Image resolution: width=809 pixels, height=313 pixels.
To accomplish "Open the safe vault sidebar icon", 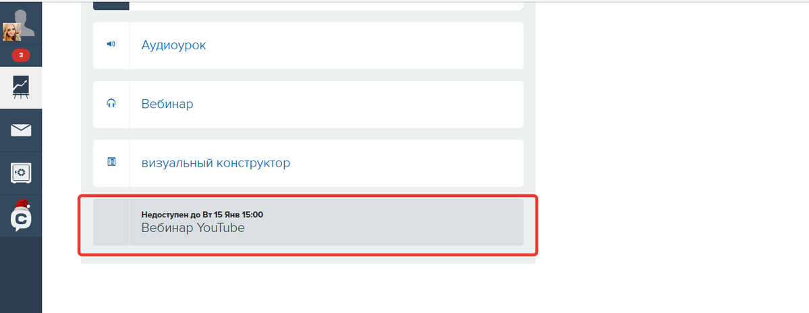I will pos(21,173).
